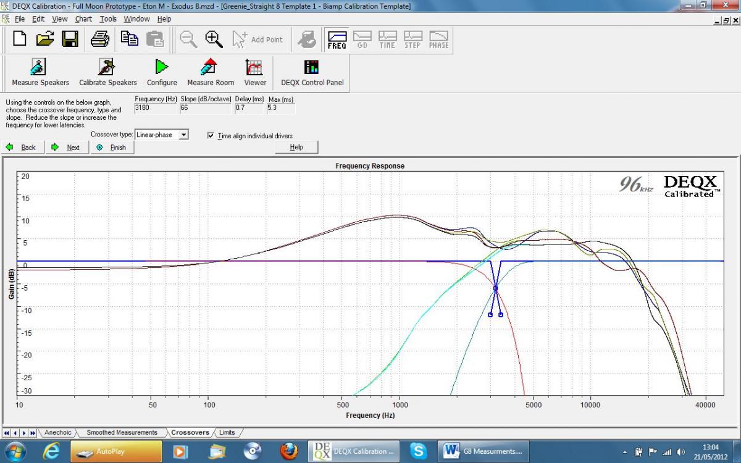This screenshot has height=463, width=741.
Task: Click the Help button
Action: tap(296, 148)
